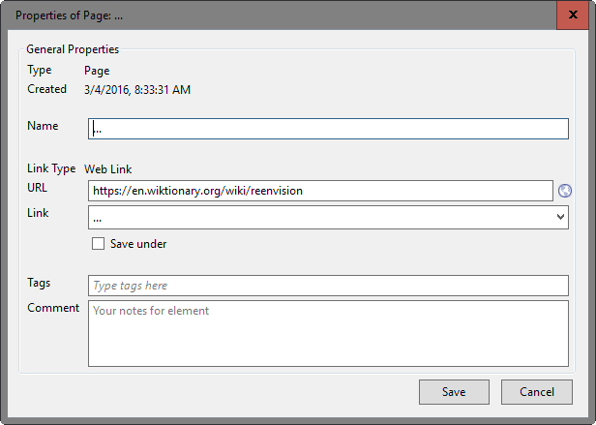Open the URL in browser via globe icon

pyautogui.click(x=563, y=191)
